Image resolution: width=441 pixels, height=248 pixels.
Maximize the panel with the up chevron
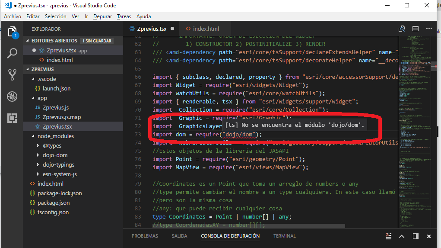click(402, 236)
